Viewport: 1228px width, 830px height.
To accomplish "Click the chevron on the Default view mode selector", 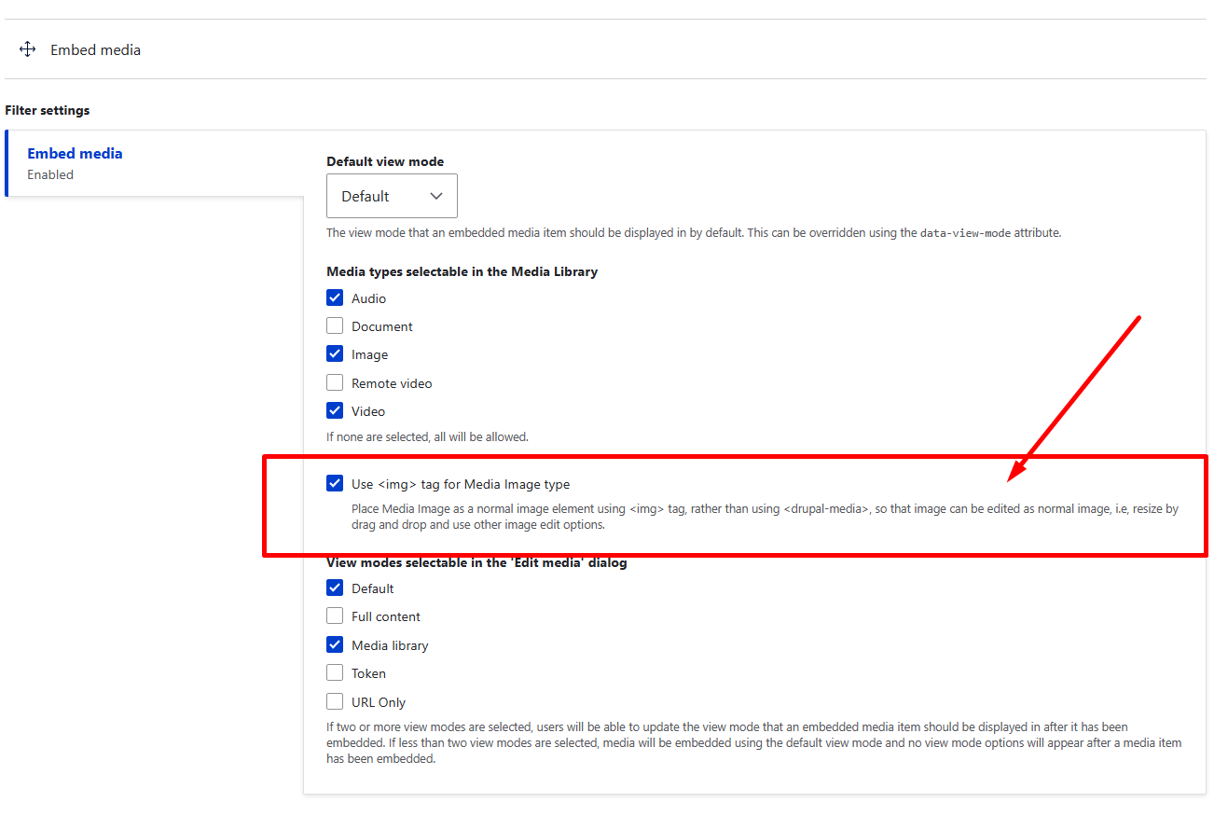I will click(435, 196).
